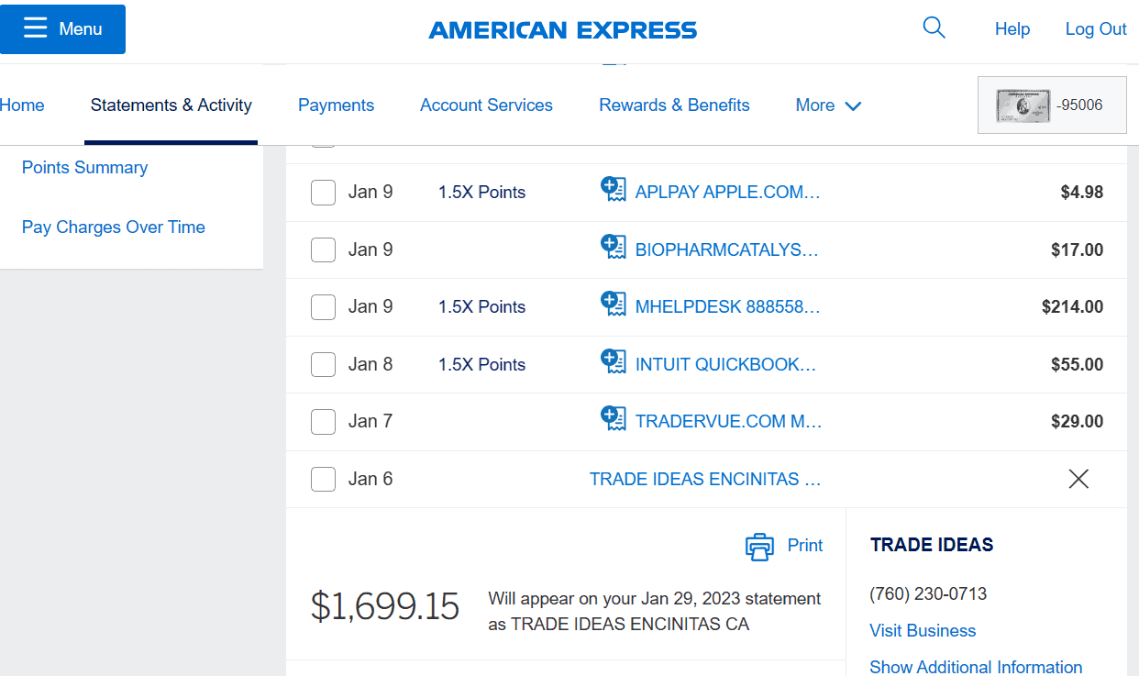Click the printer icon next to Print
This screenshot has width=1139, height=676.
coord(760,546)
